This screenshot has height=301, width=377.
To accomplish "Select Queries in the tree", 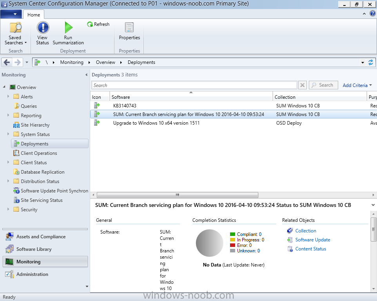I will point(29,106).
